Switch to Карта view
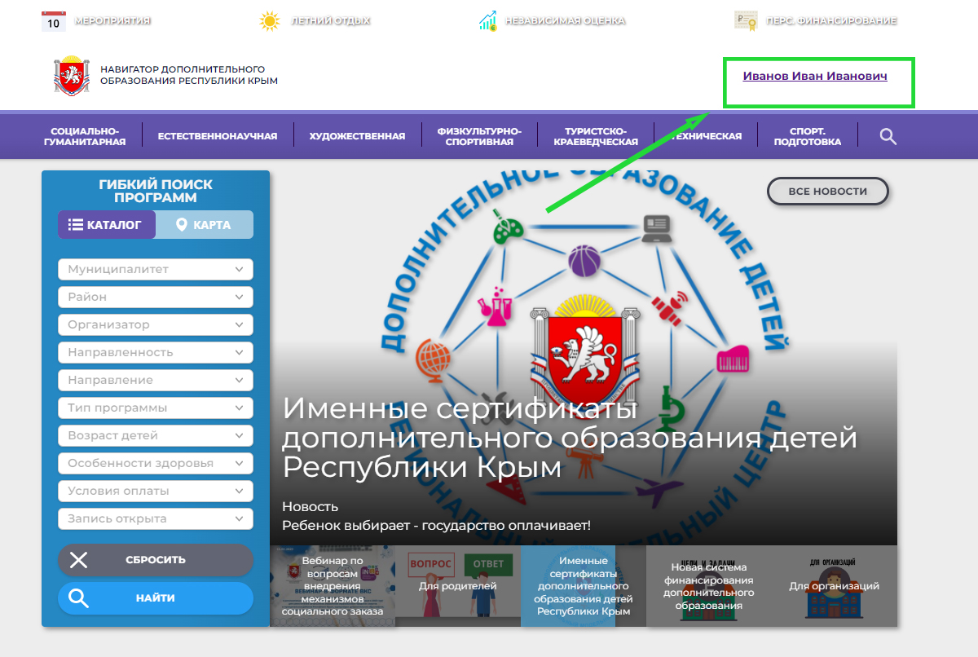The image size is (978, 657). (x=204, y=225)
